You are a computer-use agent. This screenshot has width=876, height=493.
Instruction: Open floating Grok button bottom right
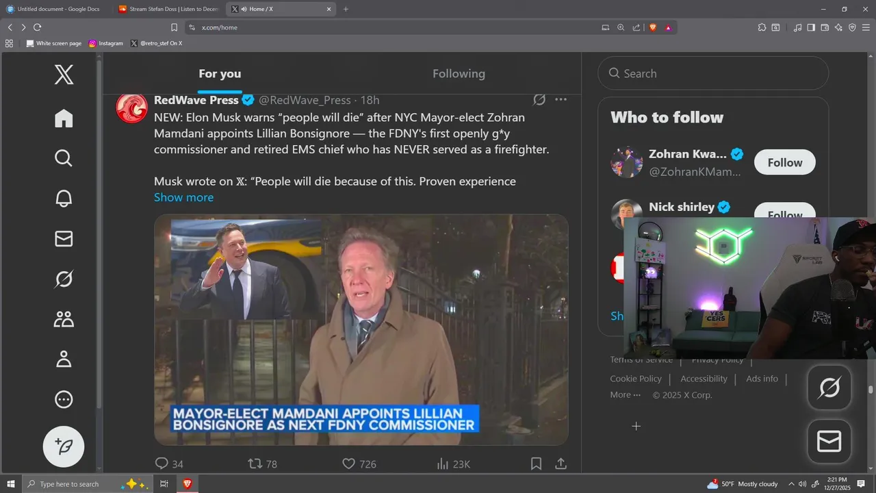[x=829, y=388]
